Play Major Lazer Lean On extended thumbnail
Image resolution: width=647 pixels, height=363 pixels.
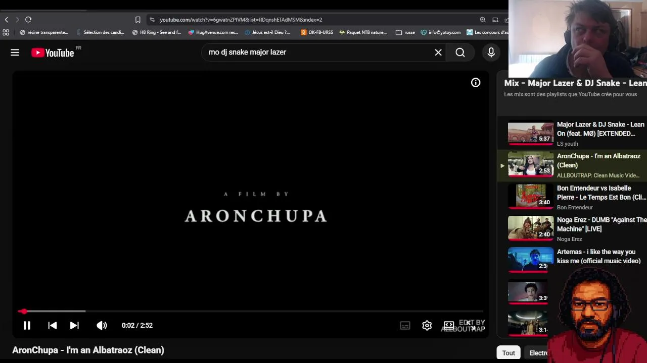click(530, 134)
